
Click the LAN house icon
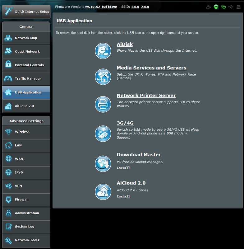coord(9,145)
